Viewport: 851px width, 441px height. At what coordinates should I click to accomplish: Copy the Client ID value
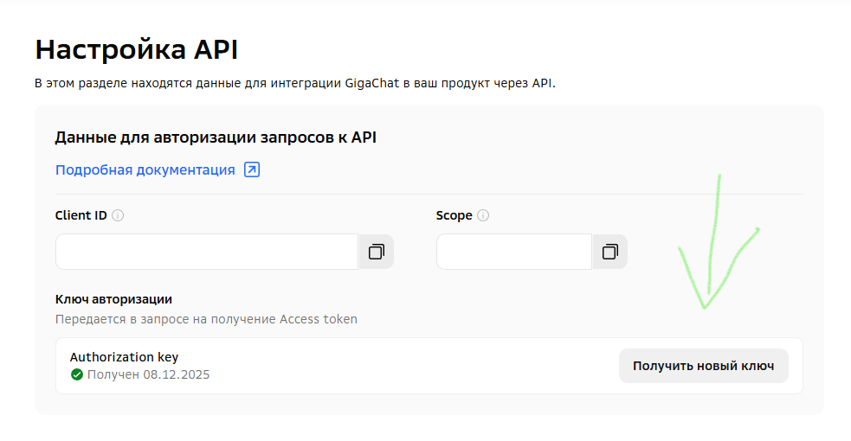[x=376, y=252]
